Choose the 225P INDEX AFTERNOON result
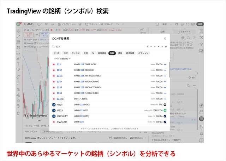This screenshot has width=226, height=161. tap(109, 87)
